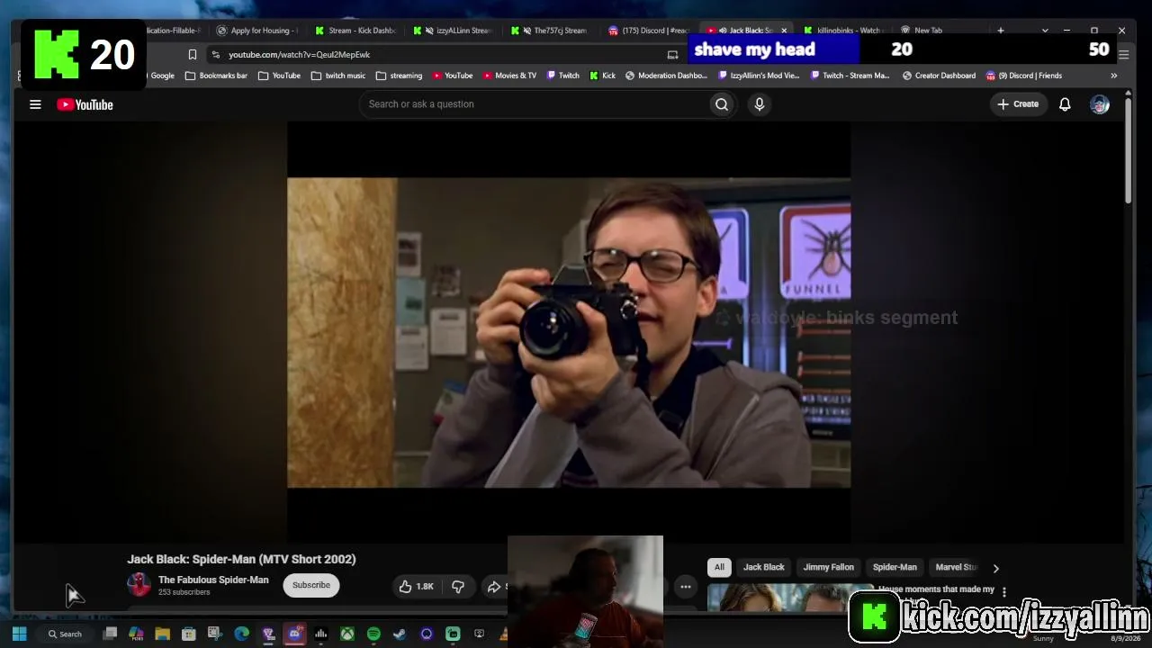Screen dimensions: 1152x648
Task: Open the 'Bookmarks bar' folder
Action: (x=216, y=76)
